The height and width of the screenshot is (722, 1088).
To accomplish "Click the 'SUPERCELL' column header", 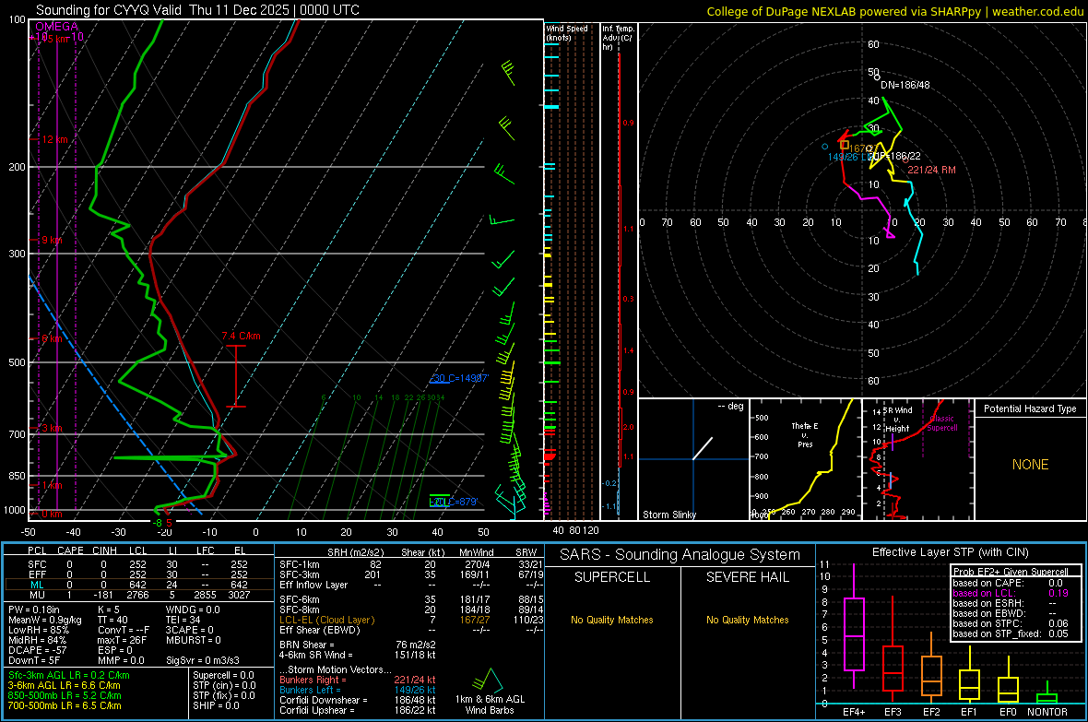I will (612, 577).
